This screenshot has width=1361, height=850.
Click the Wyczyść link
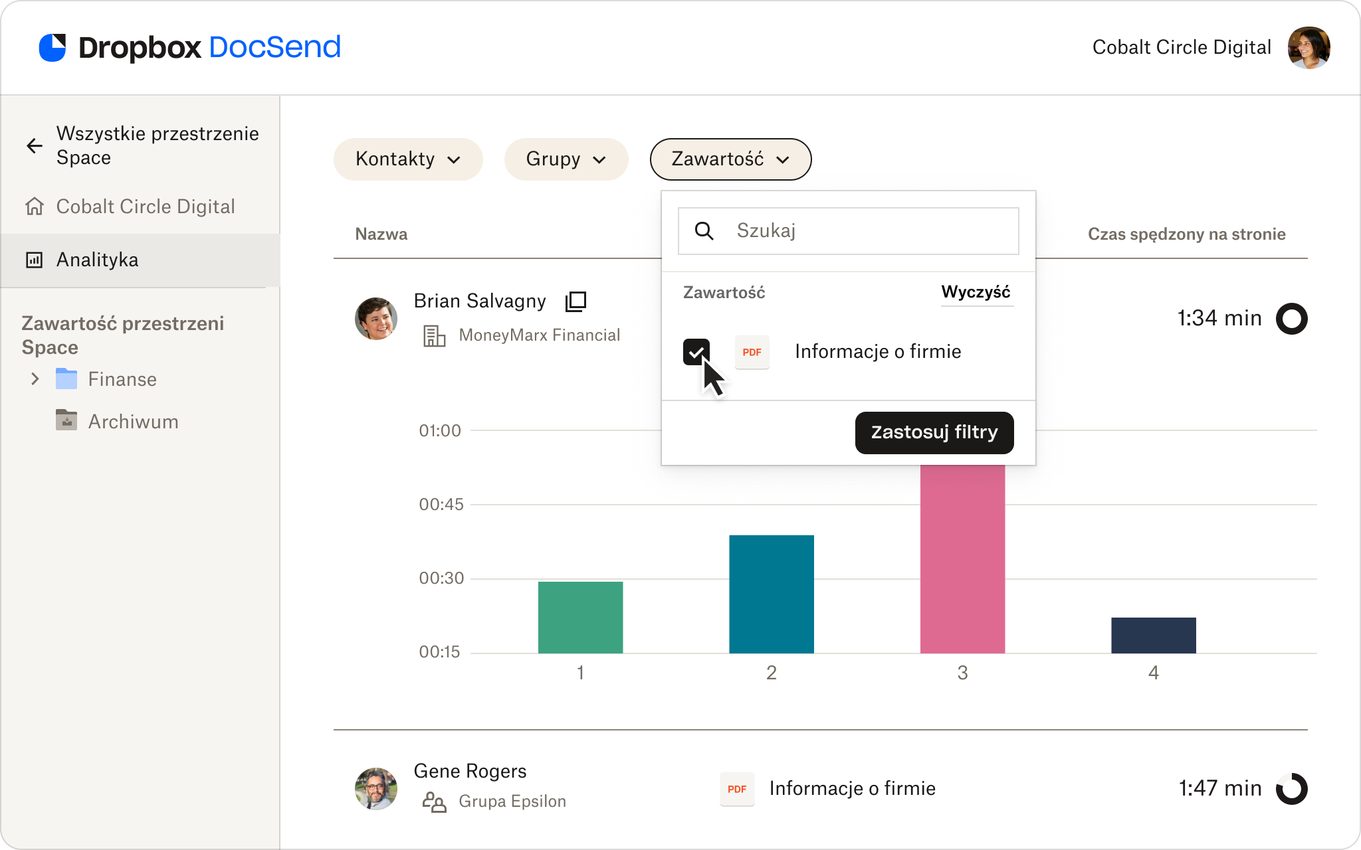(976, 292)
